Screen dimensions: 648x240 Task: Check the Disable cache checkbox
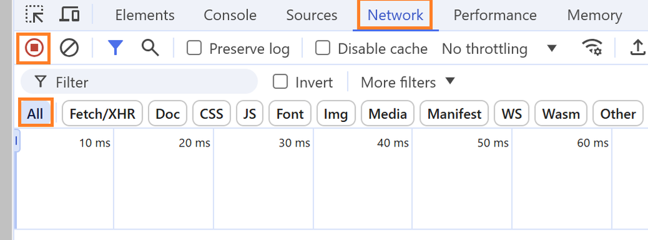click(322, 49)
